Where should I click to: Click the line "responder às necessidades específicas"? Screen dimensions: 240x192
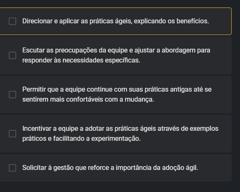[81, 60]
